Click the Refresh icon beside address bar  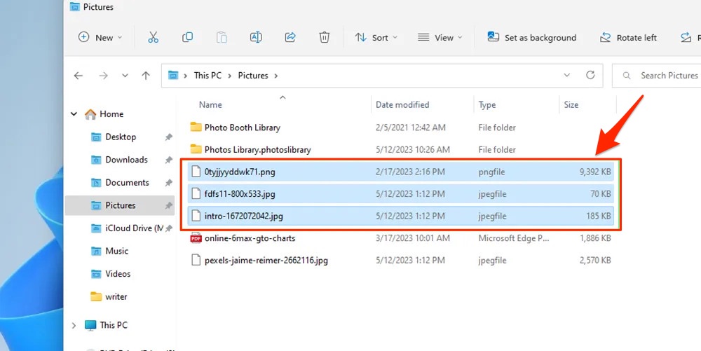590,75
